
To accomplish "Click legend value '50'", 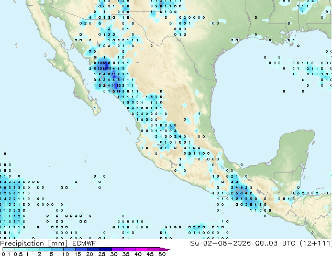I will [x=162, y=254].
